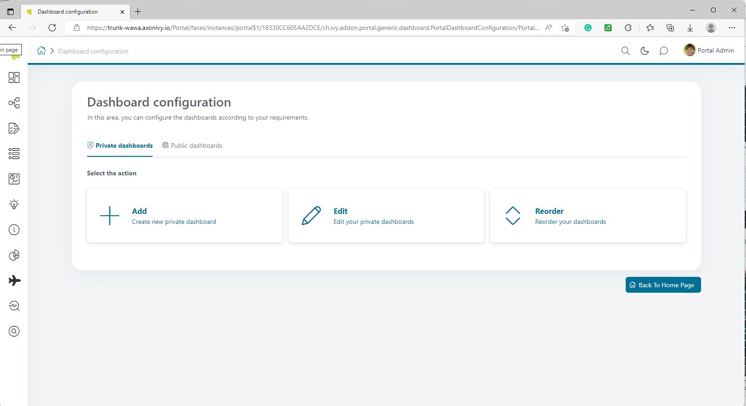This screenshot has width=746, height=406.
Task: Open the global search magnifier icon
Action: tap(625, 51)
